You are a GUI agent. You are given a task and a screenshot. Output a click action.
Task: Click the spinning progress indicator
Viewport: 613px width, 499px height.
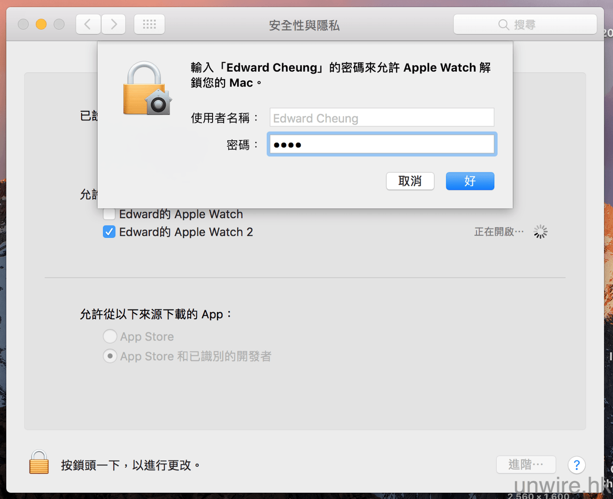pos(540,232)
